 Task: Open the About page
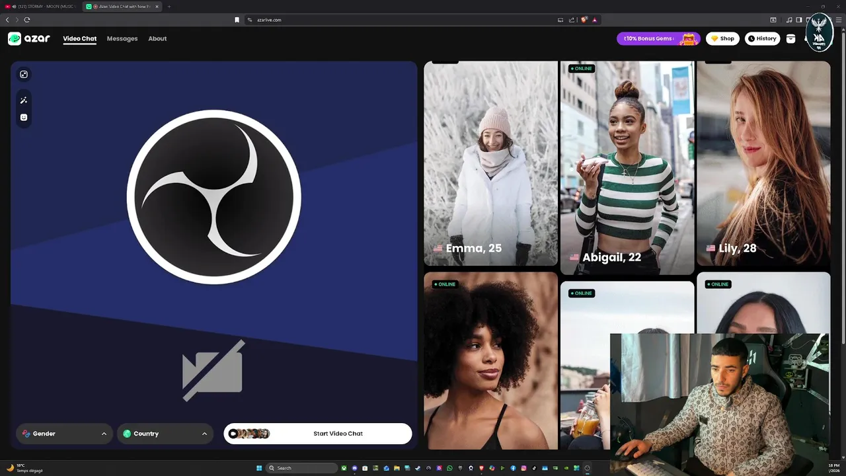(x=157, y=38)
